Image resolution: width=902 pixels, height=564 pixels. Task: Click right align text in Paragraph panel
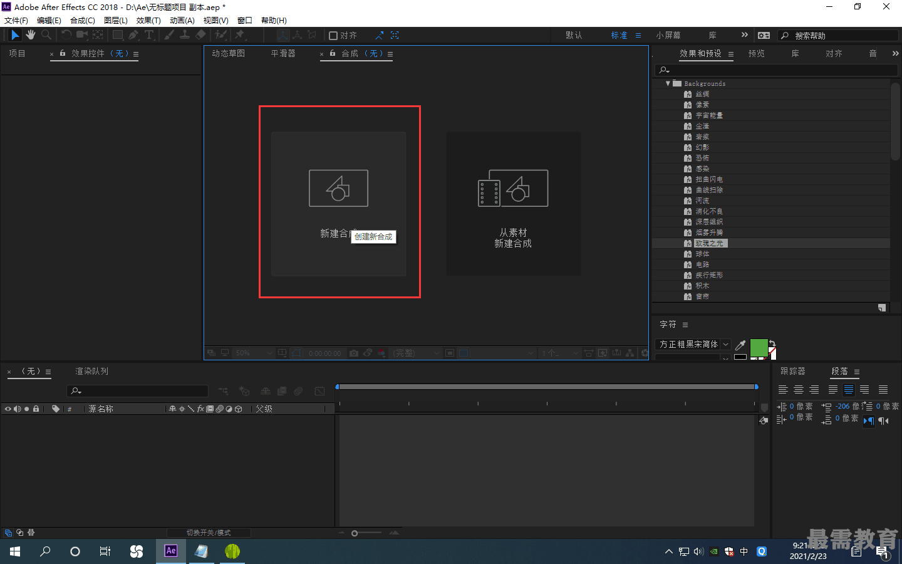click(814, 390)
